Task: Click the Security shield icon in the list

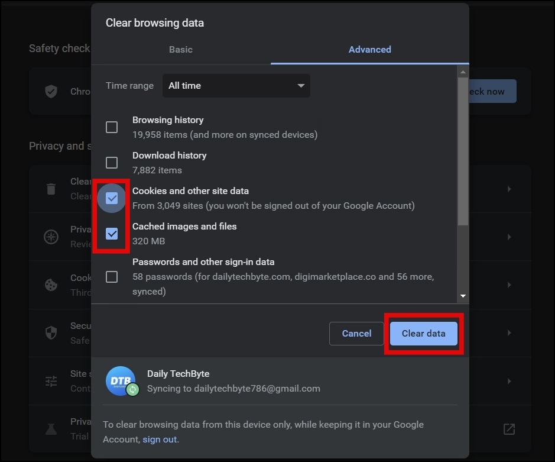Action: pyautogui.click(x=51, y=332)
